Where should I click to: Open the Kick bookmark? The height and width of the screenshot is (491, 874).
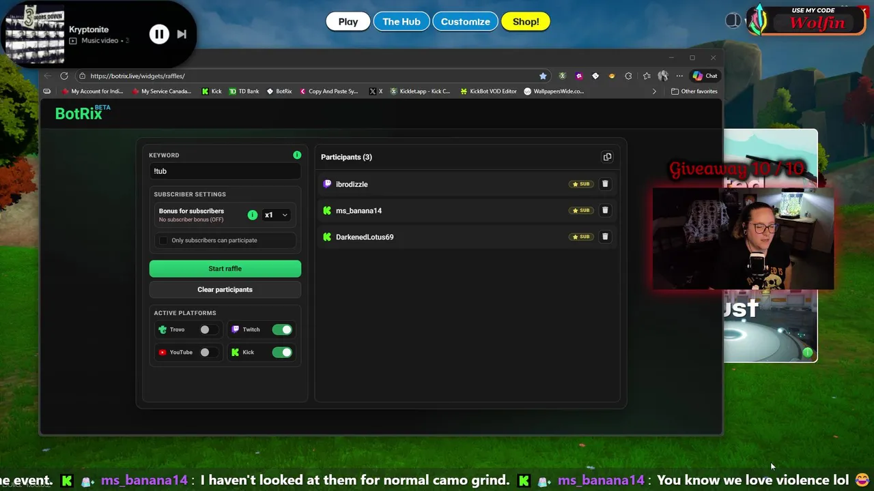(x=212, y=91)
